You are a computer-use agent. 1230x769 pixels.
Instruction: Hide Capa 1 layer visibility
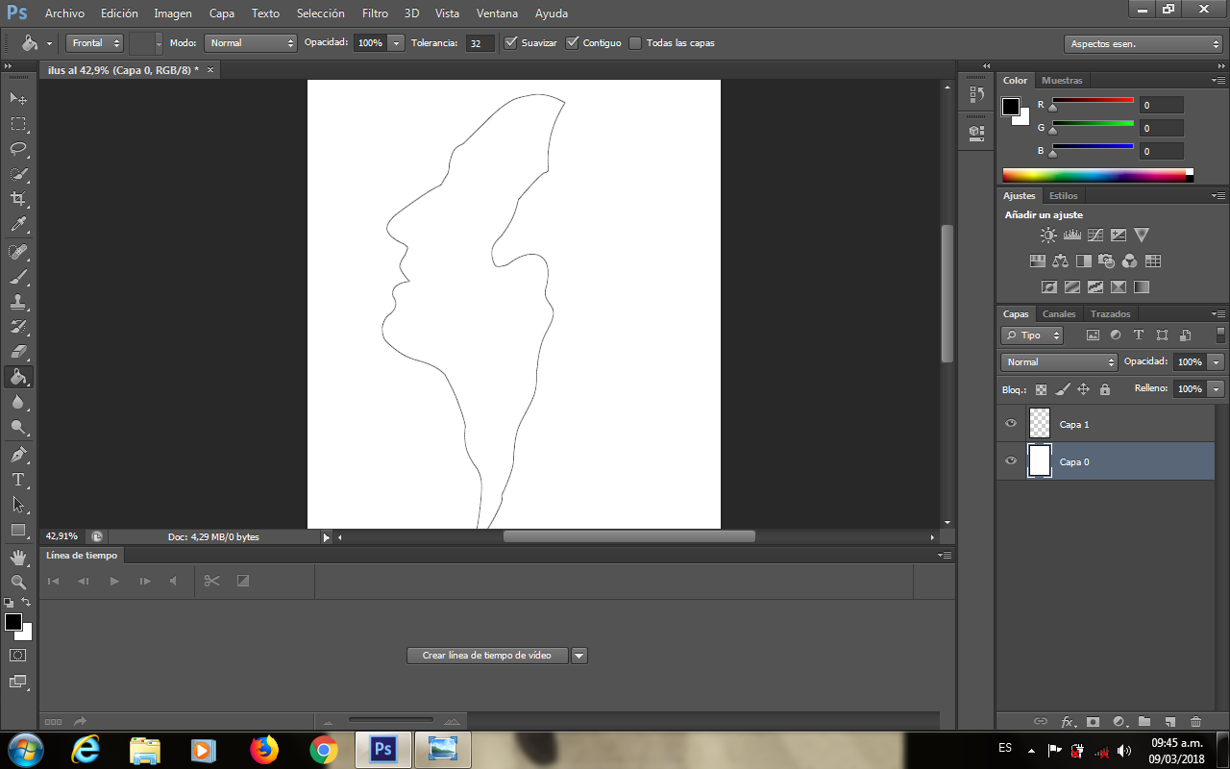pos(1011,424)
